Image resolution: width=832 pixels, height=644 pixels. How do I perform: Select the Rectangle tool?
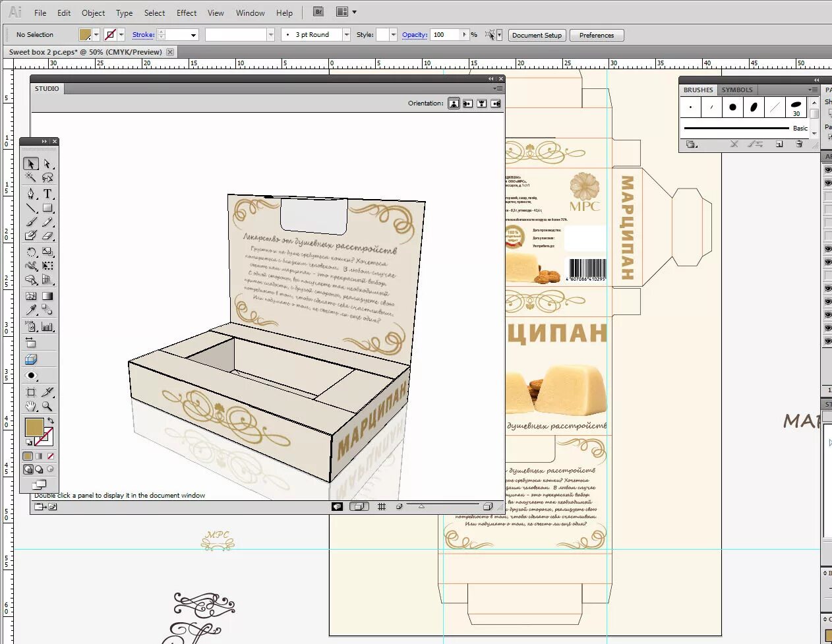(47, 208)
